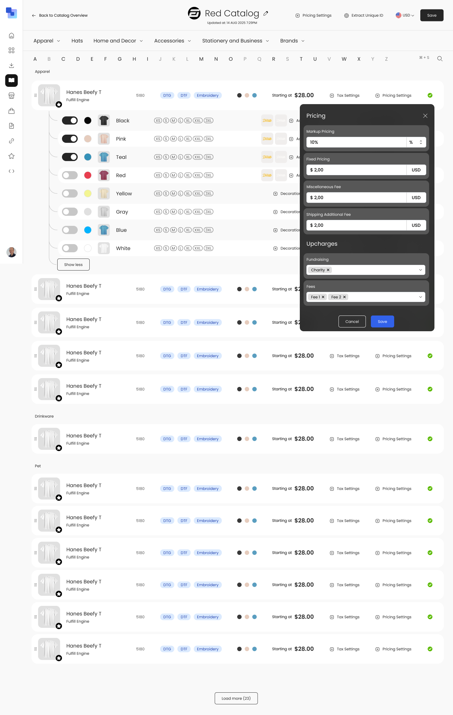Viewport: 453px width, 715px height.
Task: Toggle off the Pink color variant
Action: (x=70, y=139)
